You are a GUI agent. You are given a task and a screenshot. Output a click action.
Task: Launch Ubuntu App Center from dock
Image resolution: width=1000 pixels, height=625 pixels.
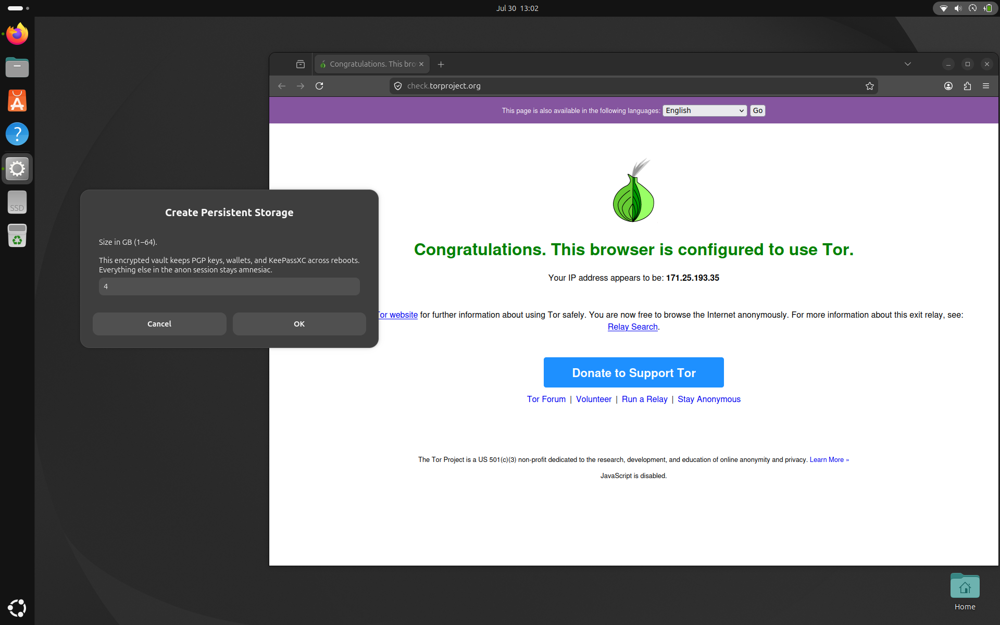[17, 101]
